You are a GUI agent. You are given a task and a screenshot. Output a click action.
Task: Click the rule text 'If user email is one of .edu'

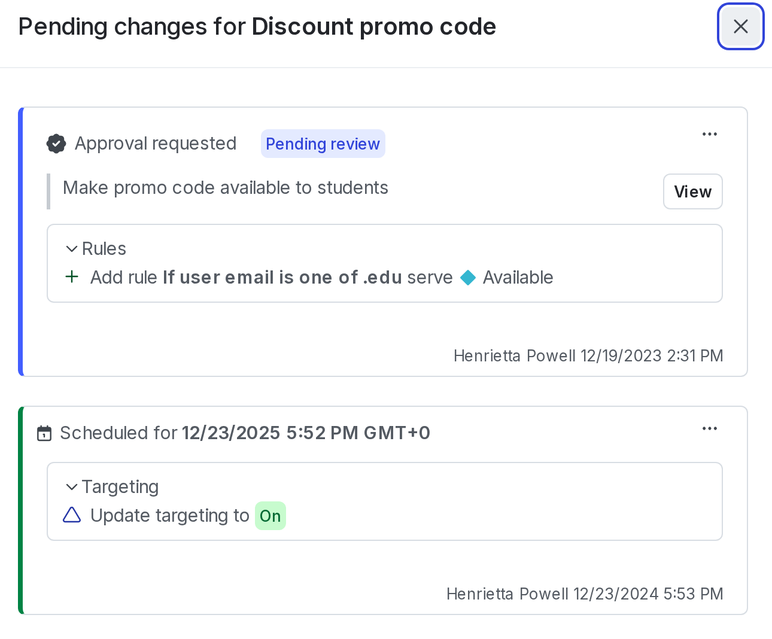282,278
